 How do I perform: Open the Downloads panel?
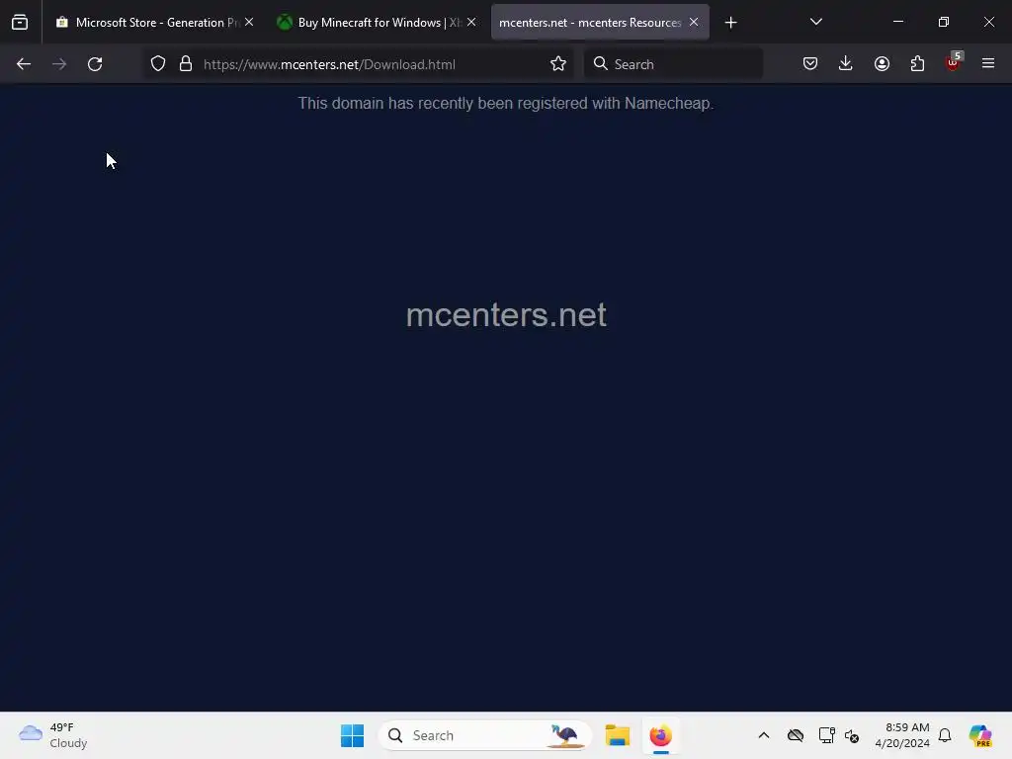click(846, 63)
